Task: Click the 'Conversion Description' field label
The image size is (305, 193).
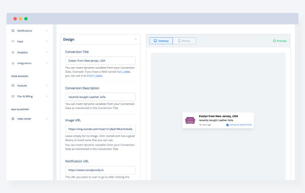Action: (82, 88)
